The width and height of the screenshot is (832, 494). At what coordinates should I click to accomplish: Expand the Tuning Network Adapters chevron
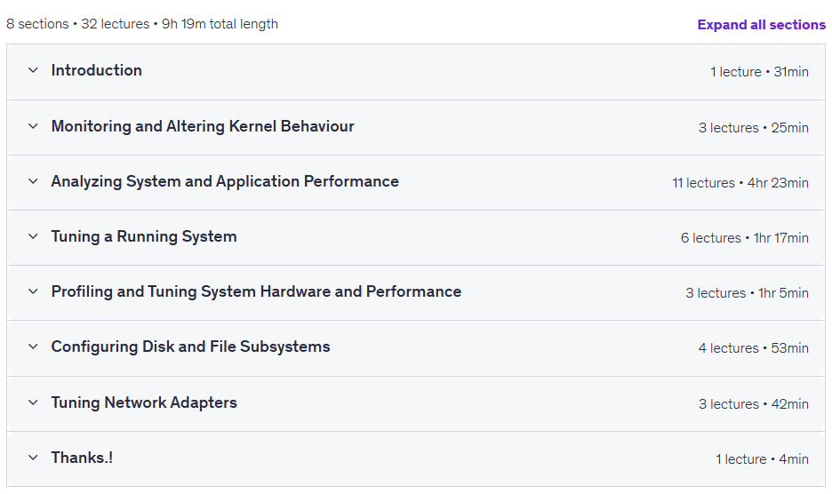click(x=33, y=402)
